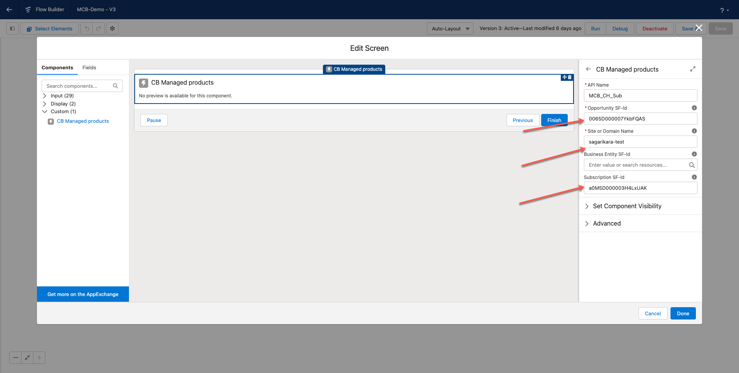This screenshot has width=739, height=373.
Task: Click the Opportunity SF-Id info icon
Action: [694, 108]
